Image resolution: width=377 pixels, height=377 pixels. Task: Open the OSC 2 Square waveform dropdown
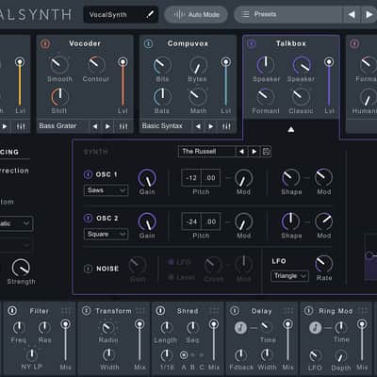point(106,235)
